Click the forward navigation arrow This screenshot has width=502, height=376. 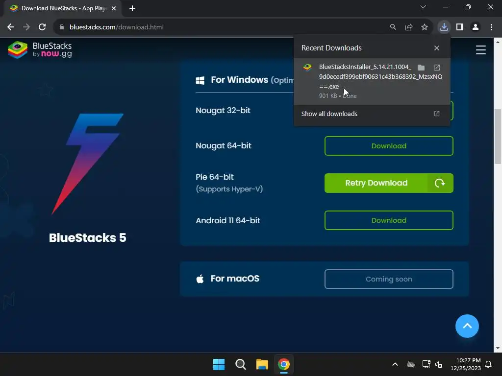click(x=26, y=27)
